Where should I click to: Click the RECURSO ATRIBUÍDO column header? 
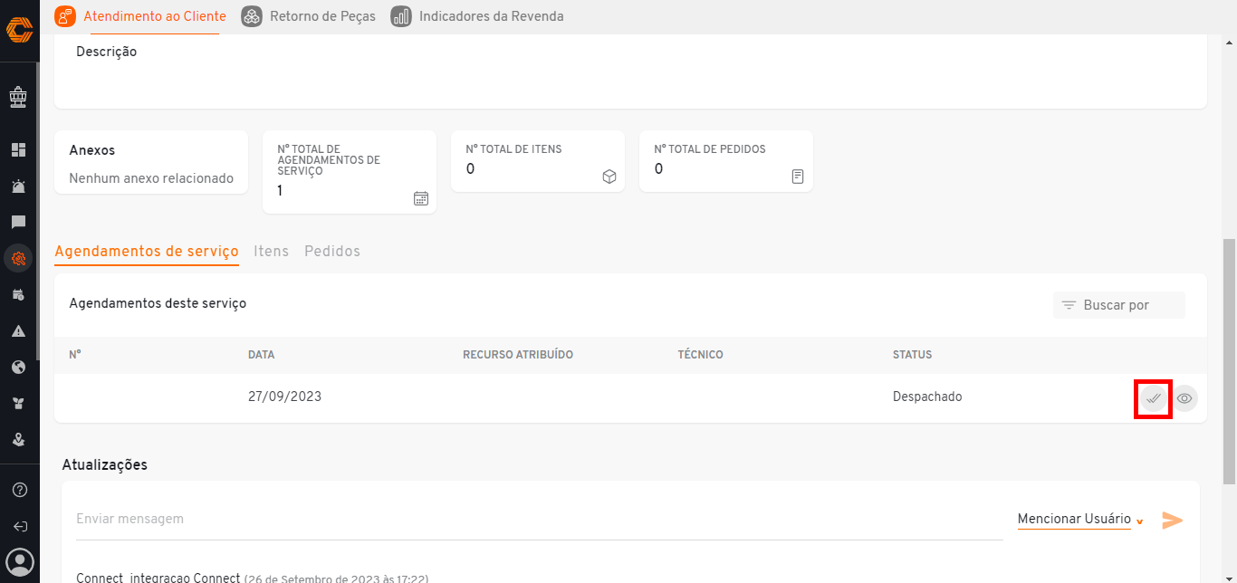tap(518, 355)
